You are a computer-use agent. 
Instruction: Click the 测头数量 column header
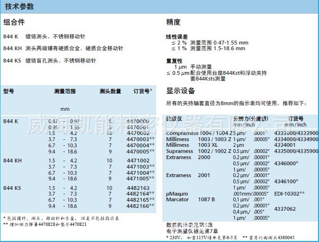pos(110,91)
